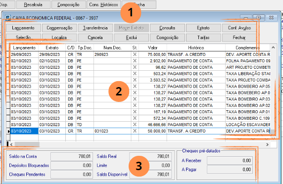
Task: Click the table's scroll up arrow
Action: click(x=273, y=47)
